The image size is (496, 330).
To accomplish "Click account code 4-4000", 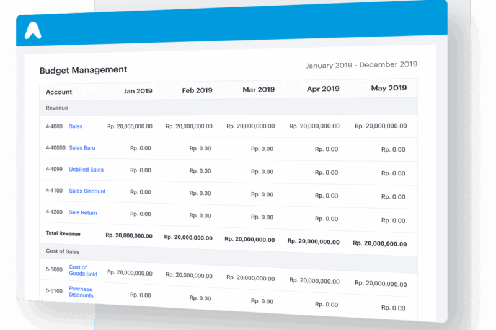I will [x=54, y=126].
